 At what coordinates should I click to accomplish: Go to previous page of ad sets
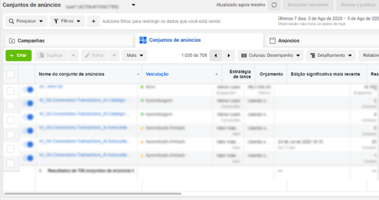[x=216, y=56]
